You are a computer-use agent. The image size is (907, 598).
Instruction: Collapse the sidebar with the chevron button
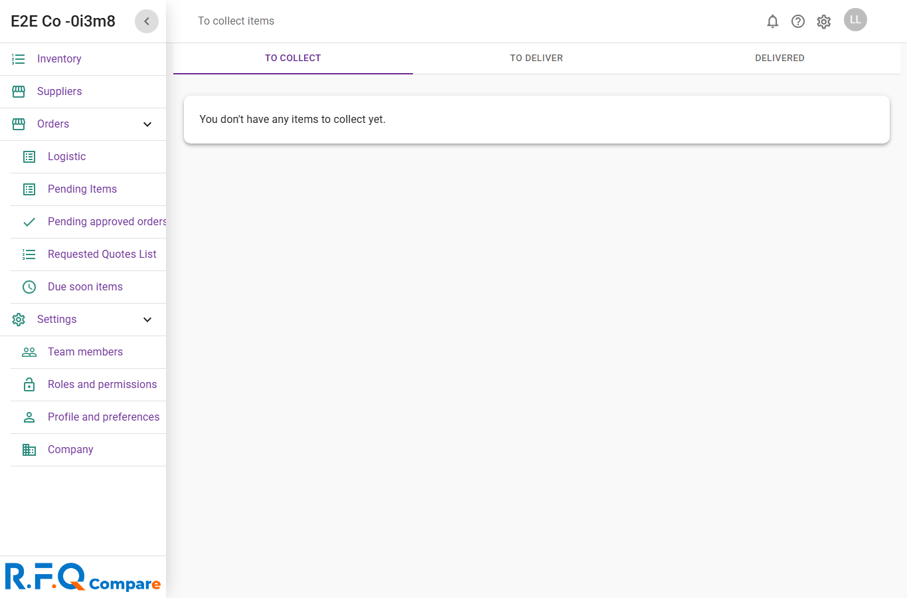pyautogui.click(x=147, y=21)
